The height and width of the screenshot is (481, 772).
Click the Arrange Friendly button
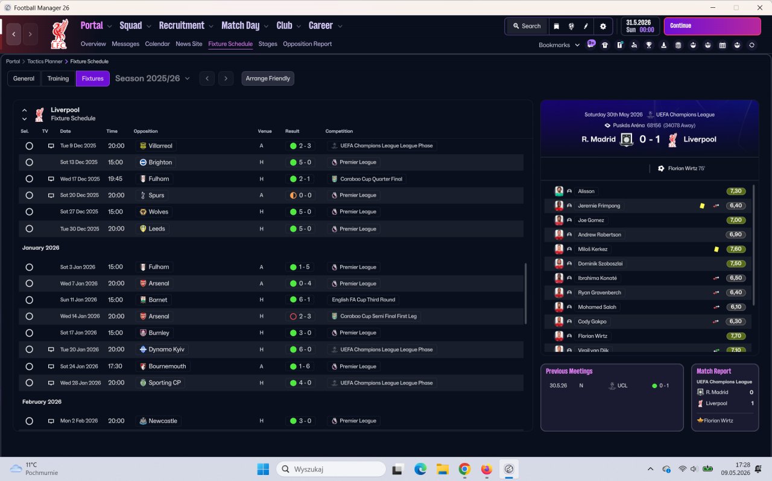(268, 78)
